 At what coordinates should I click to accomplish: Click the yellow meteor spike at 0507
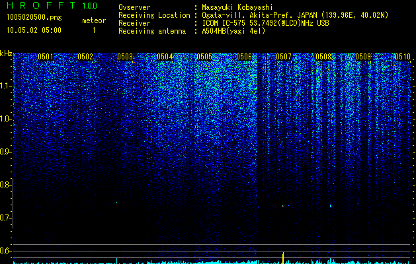pos(283,258)
